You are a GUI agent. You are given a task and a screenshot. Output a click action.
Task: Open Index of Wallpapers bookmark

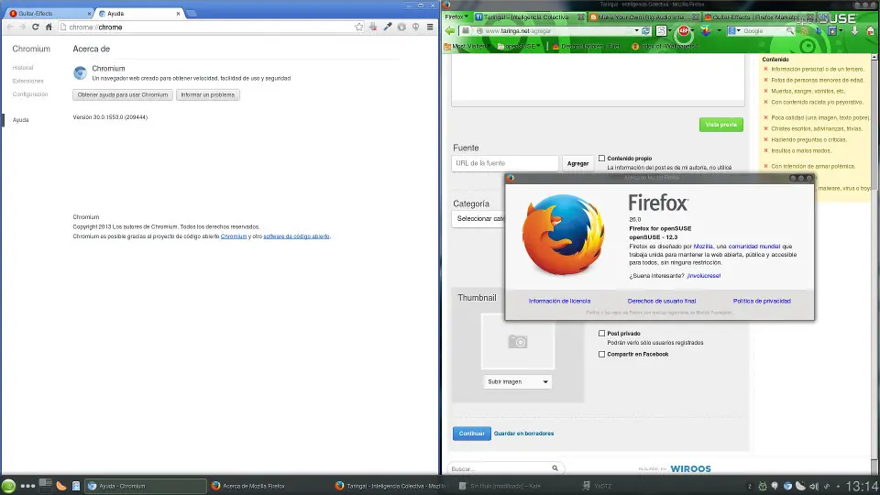665,46
